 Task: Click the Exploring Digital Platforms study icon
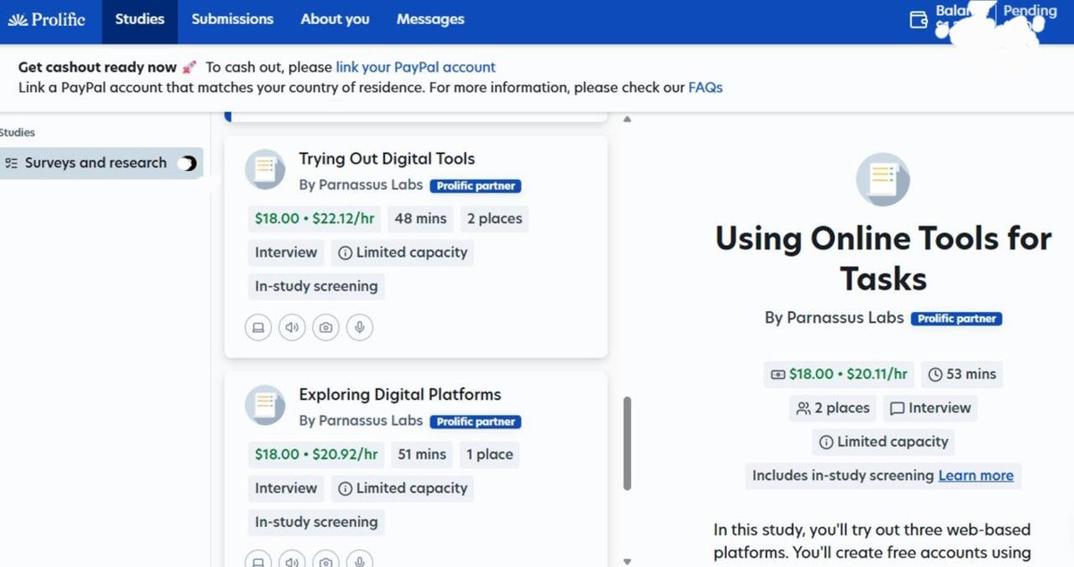click(x=265, y=405)
